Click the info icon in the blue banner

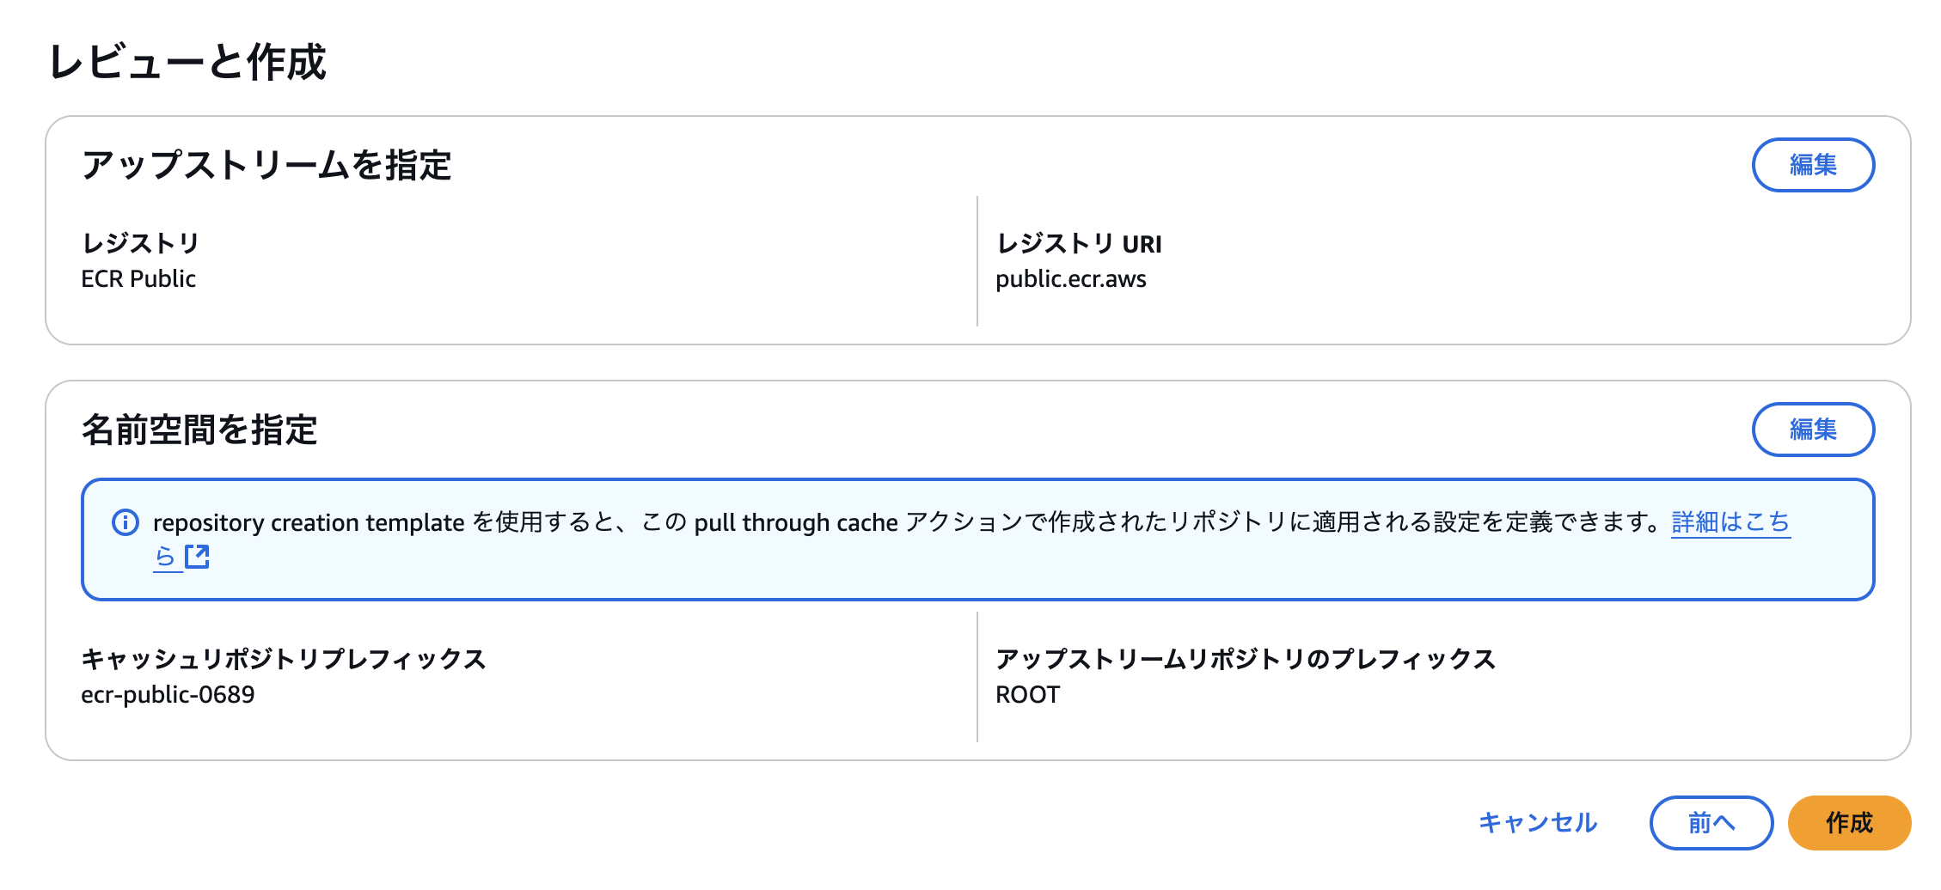click(126, 521)
